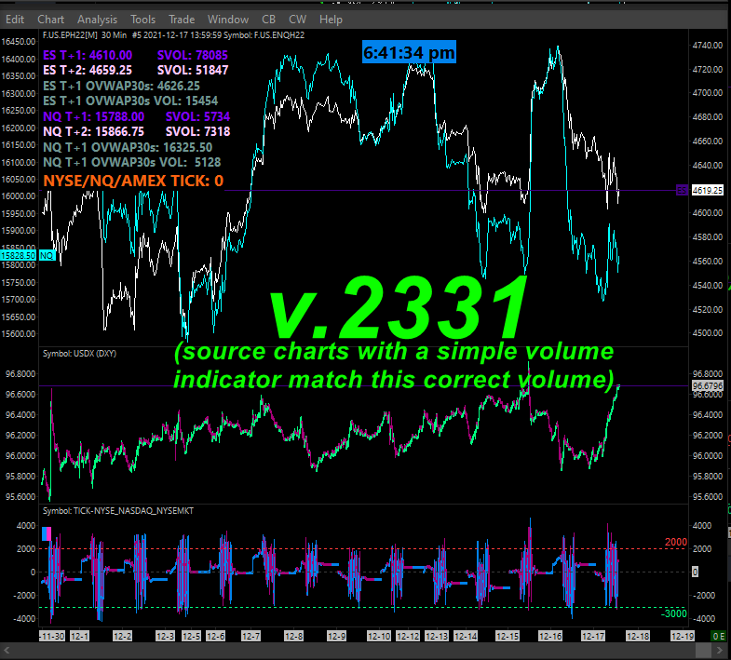The height and width of the screenshot is (660, 731).
Task: Open the Window menu
Action: click(228, 20)
